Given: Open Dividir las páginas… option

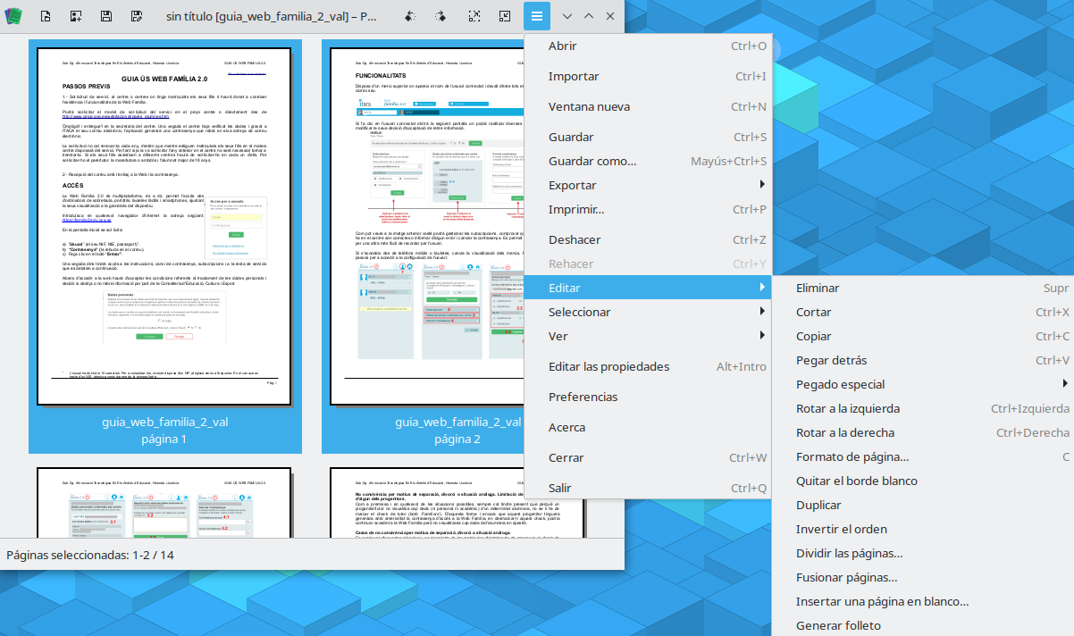Looking at the screenshot, I should click(x=923, y=553).
